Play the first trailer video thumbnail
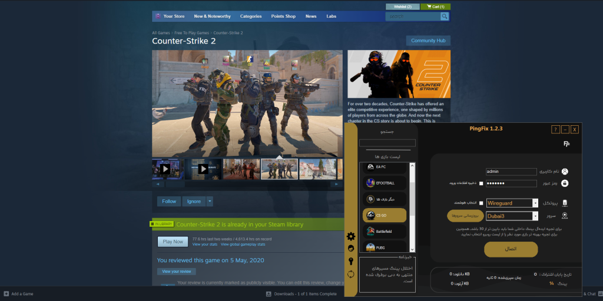The image size is (603, 301). click(x=165, y=169)
